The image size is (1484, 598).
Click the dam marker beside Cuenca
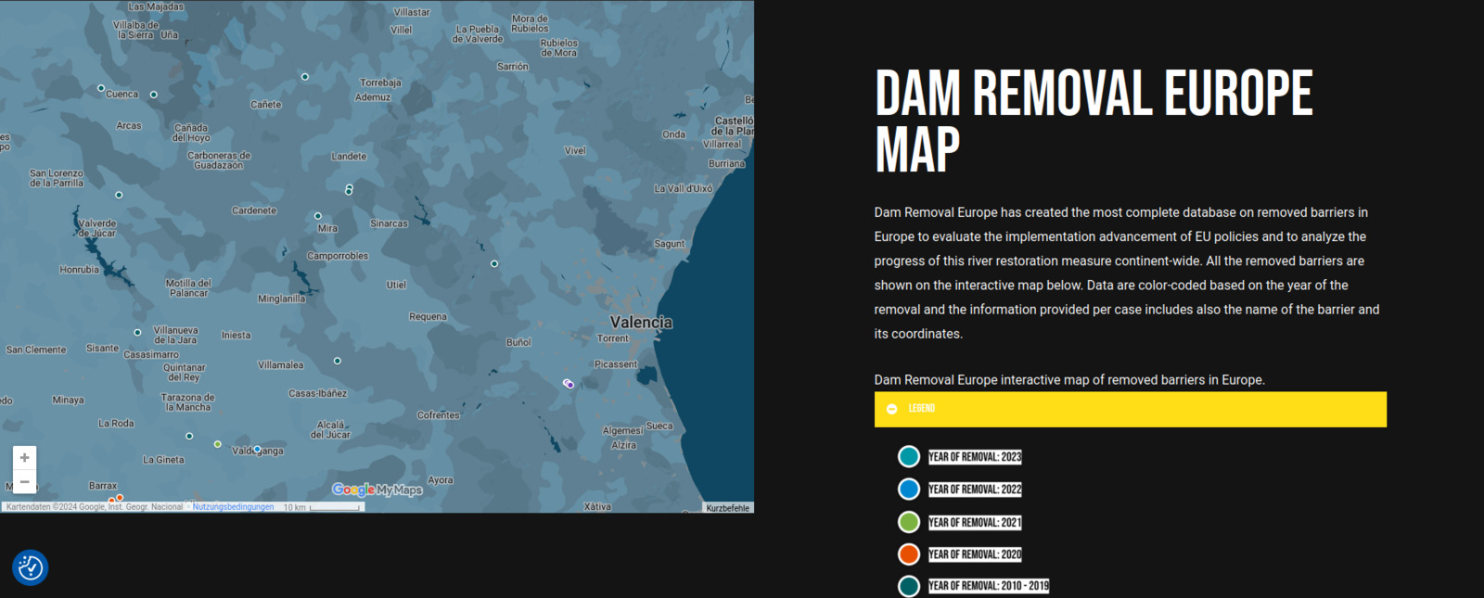[101, 89]
